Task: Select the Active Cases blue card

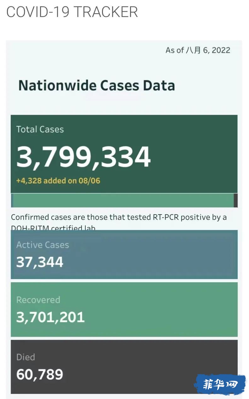Action: [124, 255]
